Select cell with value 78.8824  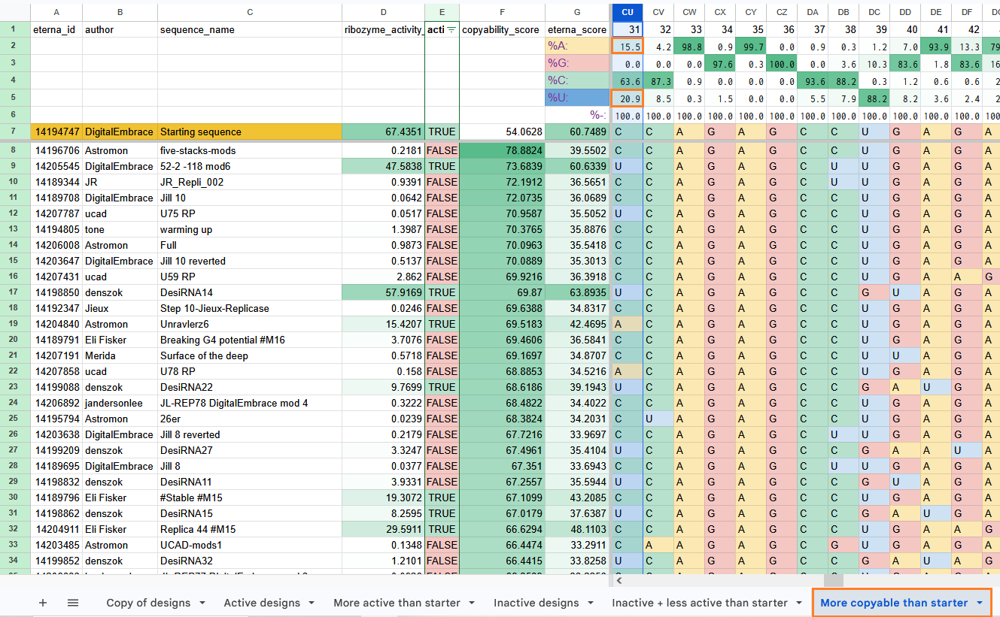[503, 150]
